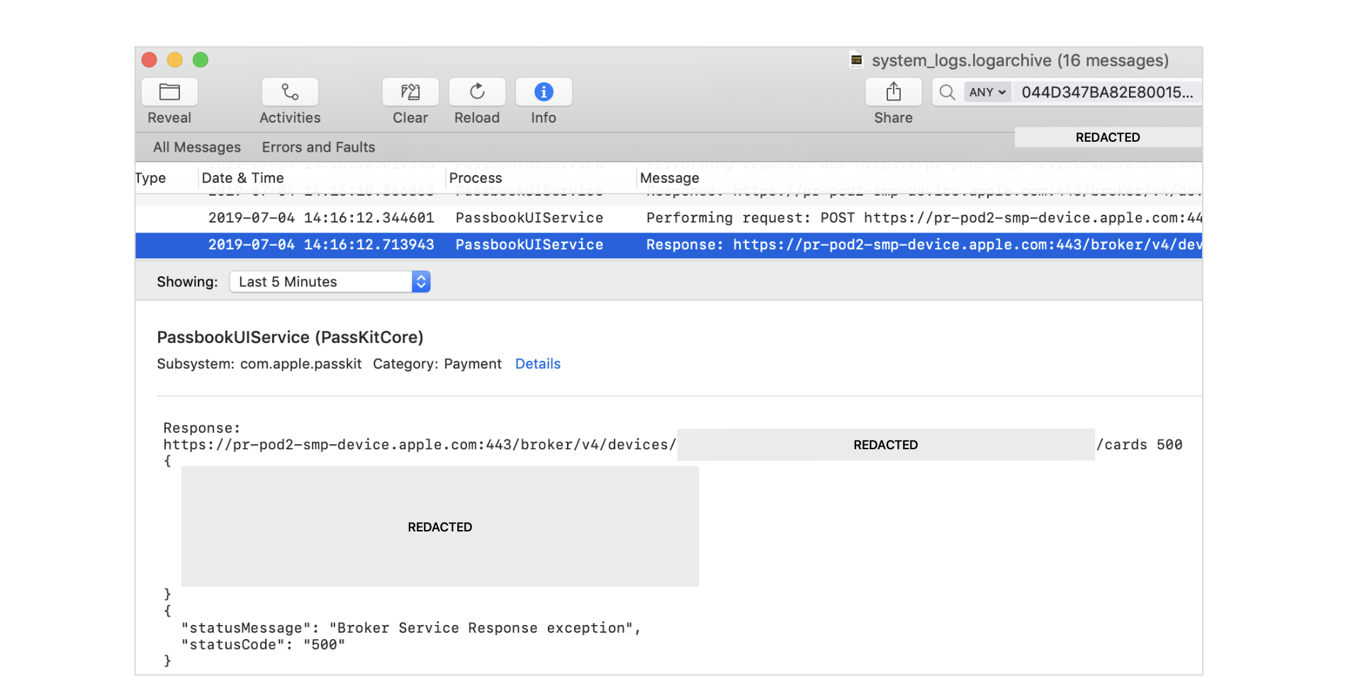
Task: Reload the log archive
Action: (477, 92)
